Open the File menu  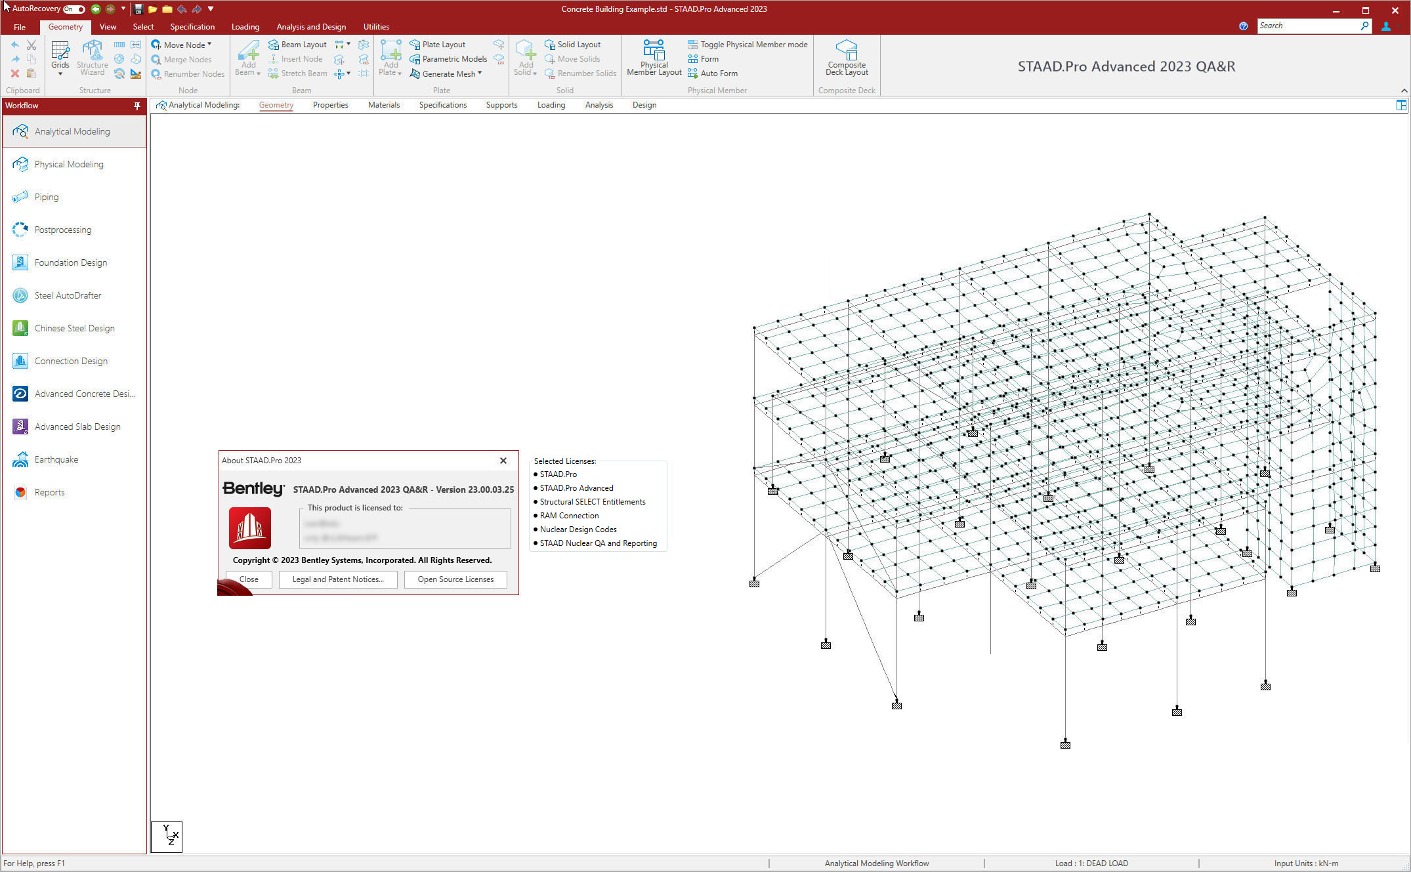(x=20, y=27)
